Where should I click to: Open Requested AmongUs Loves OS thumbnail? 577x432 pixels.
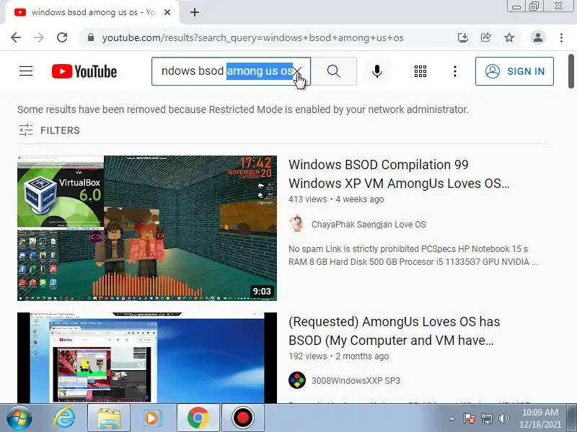(x=147, y=358)
